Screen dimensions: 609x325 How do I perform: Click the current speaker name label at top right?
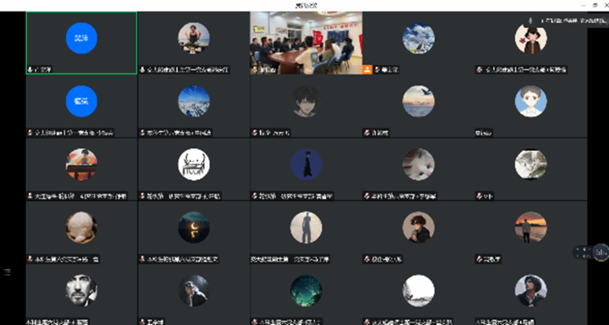(564, 20)
